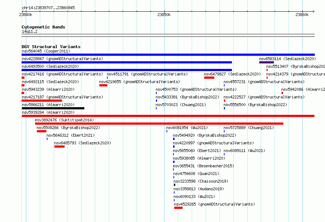Open nsv5508266 (ByrskaBishop2022) label
This screenshot has width=325, height=222.
pyautogui.click(x=68, y=128)
